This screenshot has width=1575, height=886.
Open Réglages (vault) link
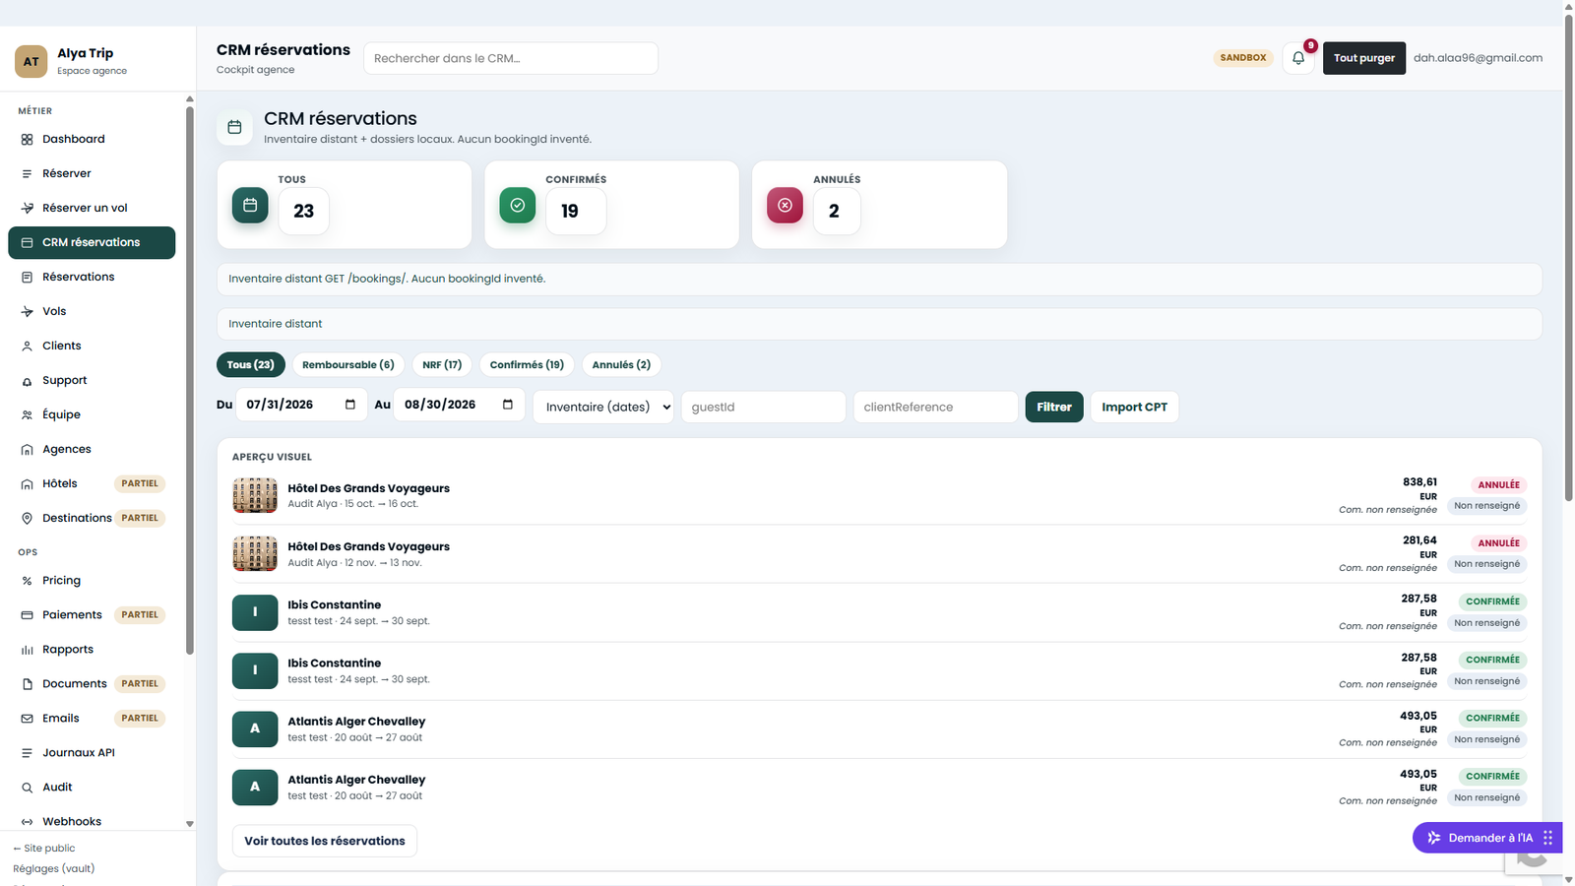click(x=54, y=869)
